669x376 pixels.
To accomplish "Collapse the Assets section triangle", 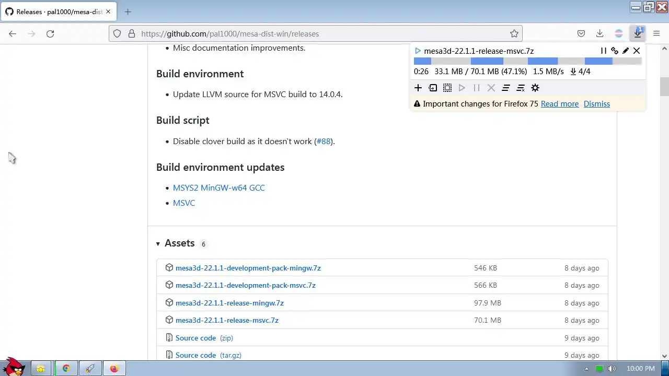I will click(158, 243).
